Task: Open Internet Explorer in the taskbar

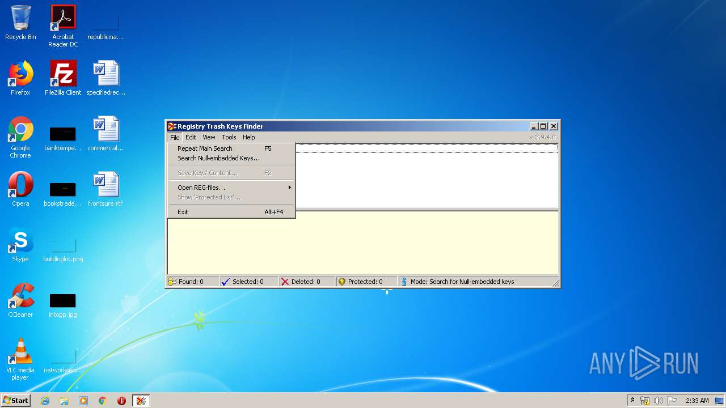Action: pyautogui.click(x=45, y=401)
